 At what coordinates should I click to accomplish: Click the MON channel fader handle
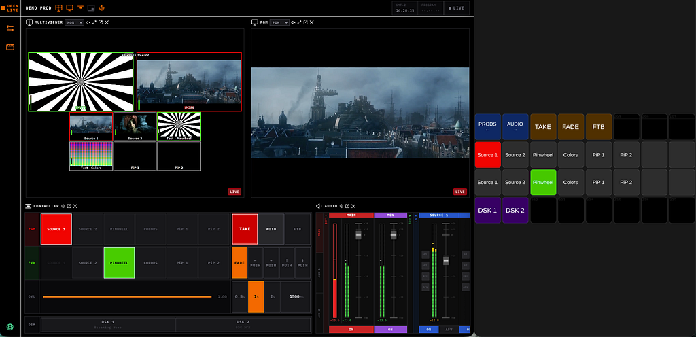[x=394, y=235]
